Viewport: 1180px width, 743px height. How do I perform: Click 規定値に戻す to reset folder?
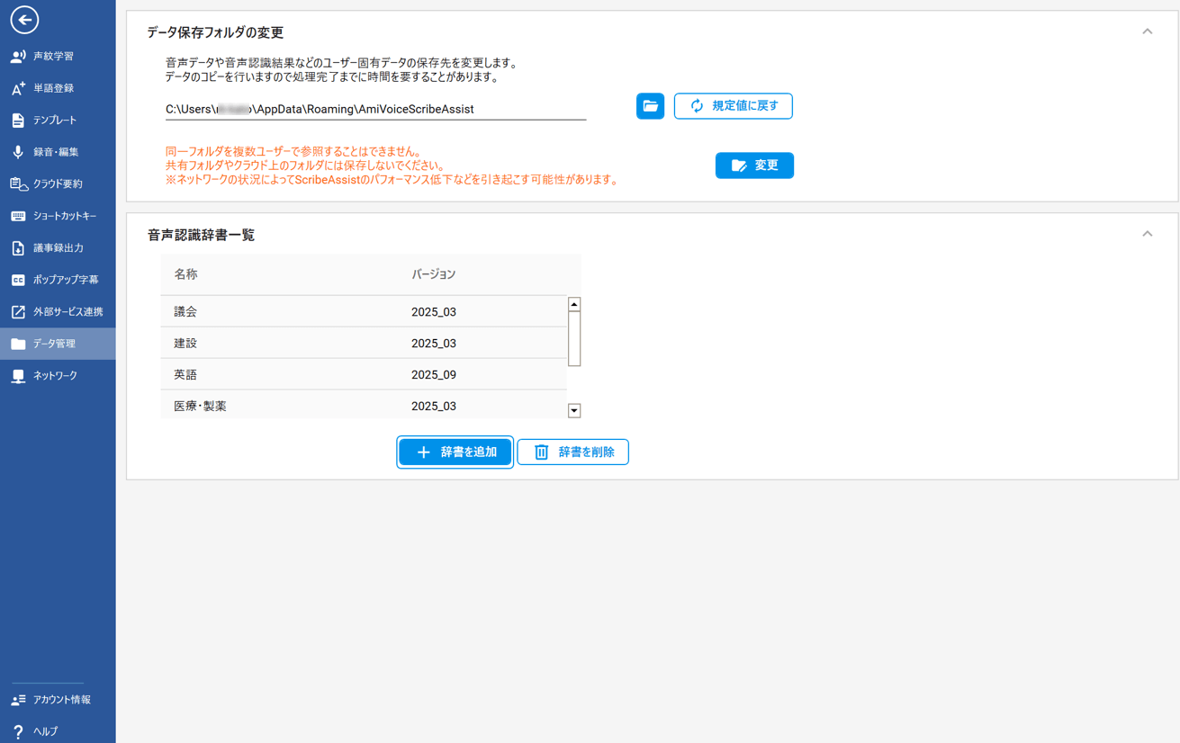tap(733, 106)
